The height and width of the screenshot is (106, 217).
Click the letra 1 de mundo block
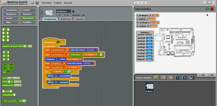click(x=12, y=82)
